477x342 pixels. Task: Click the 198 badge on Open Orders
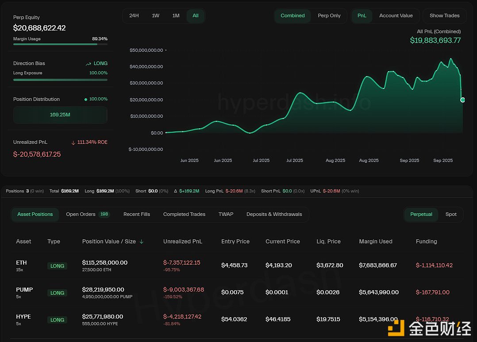point(104,214)
